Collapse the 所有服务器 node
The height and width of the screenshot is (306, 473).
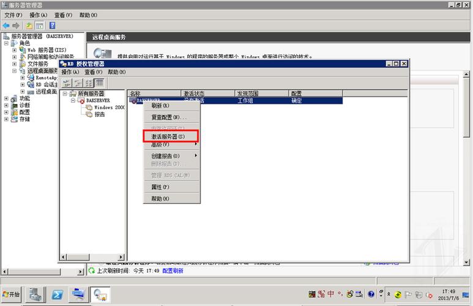tap(65, 94)
